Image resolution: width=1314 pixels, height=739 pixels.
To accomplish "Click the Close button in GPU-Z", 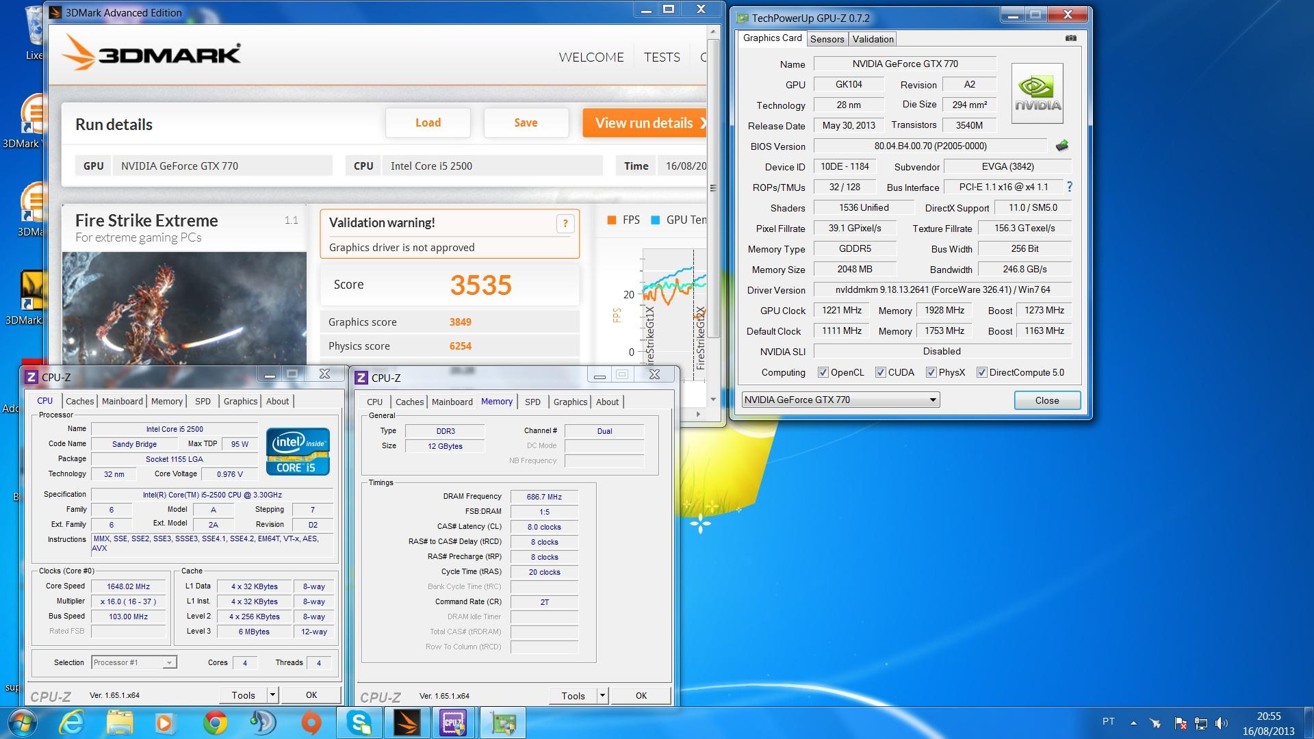I will [1046, 400].
